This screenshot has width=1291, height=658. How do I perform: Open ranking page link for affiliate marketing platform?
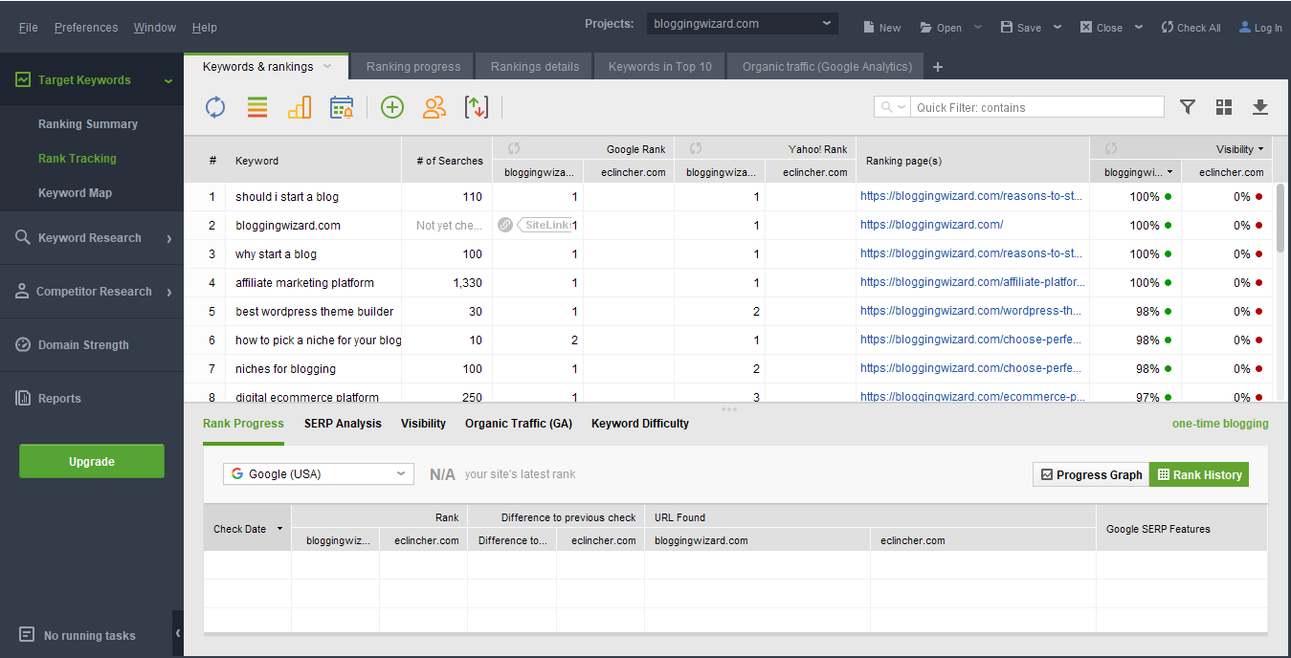(x=972, y=282)
